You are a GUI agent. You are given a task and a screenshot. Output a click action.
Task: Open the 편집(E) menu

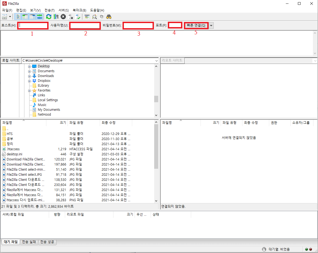click(x=21, y=10)
